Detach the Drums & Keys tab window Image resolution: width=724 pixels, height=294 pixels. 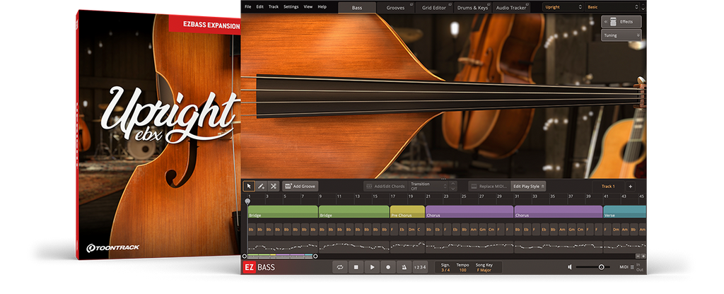[489, 4]
